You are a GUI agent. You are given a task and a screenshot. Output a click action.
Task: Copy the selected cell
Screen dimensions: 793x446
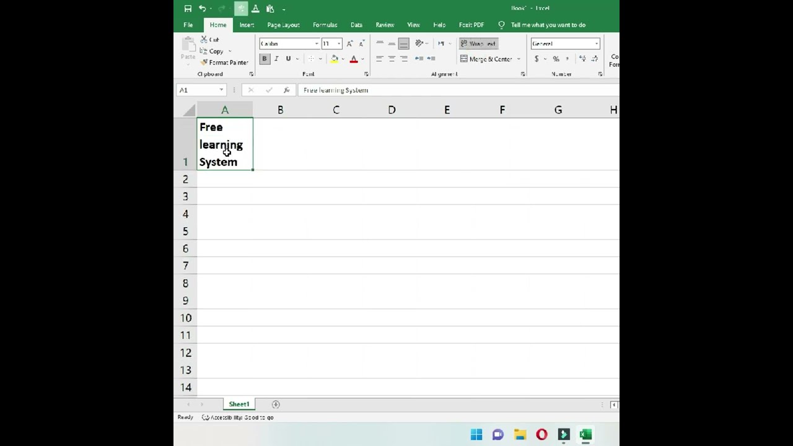(x=211, y=51)
